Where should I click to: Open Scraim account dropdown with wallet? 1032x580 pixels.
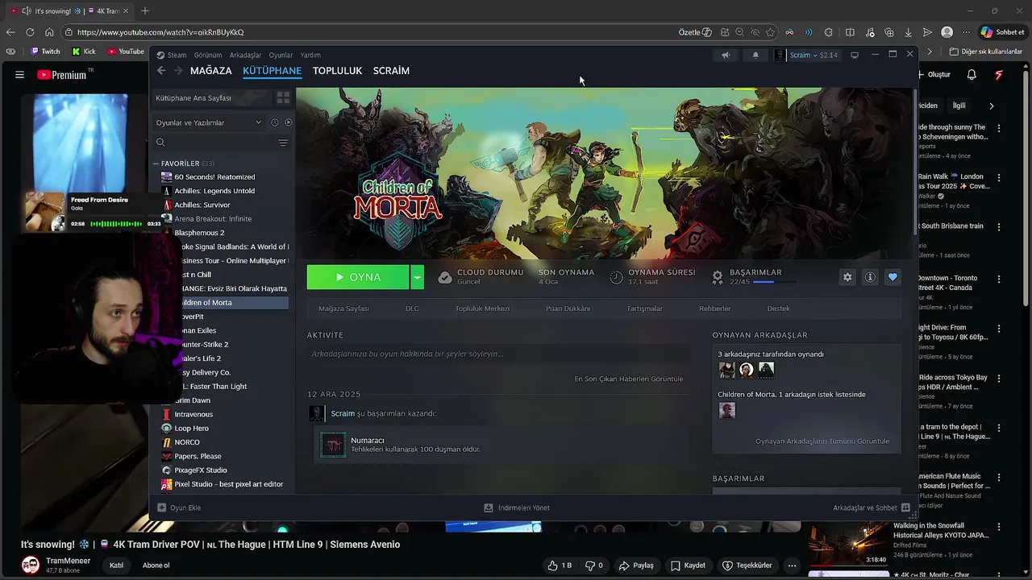(806, 55)
